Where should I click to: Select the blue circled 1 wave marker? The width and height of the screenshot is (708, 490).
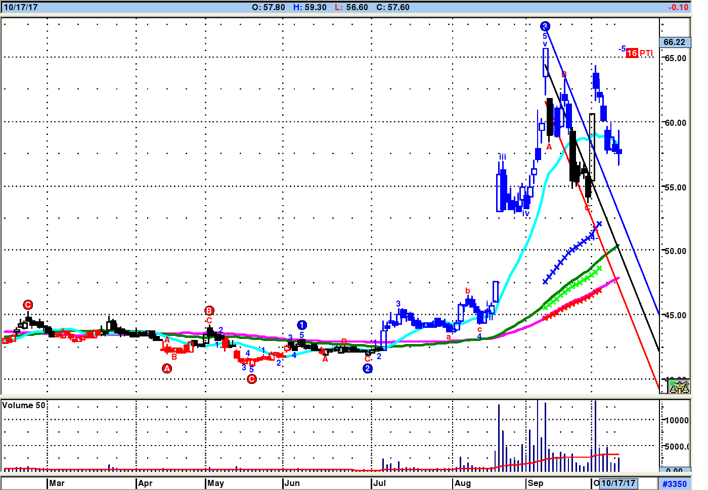(x=302, y=325)
